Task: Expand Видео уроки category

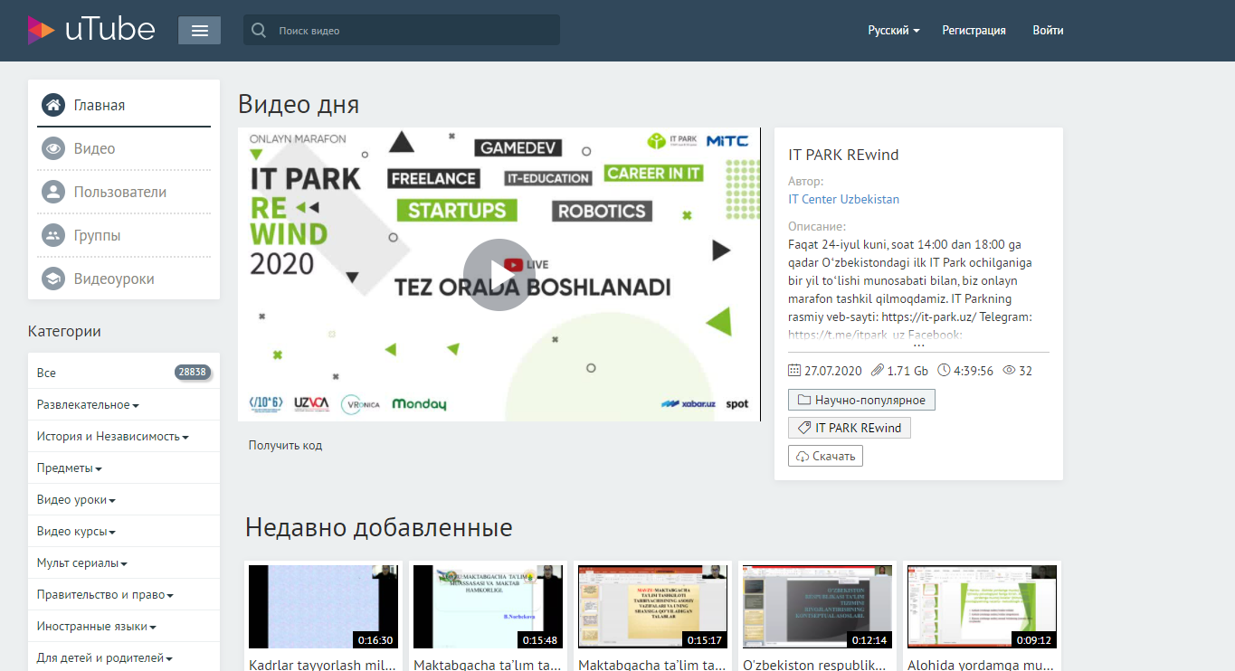Action: (77, 500)
